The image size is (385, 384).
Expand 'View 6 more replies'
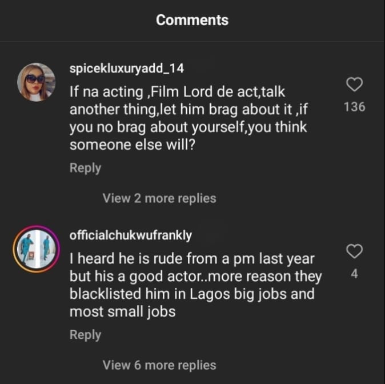(x=159, y=365)
